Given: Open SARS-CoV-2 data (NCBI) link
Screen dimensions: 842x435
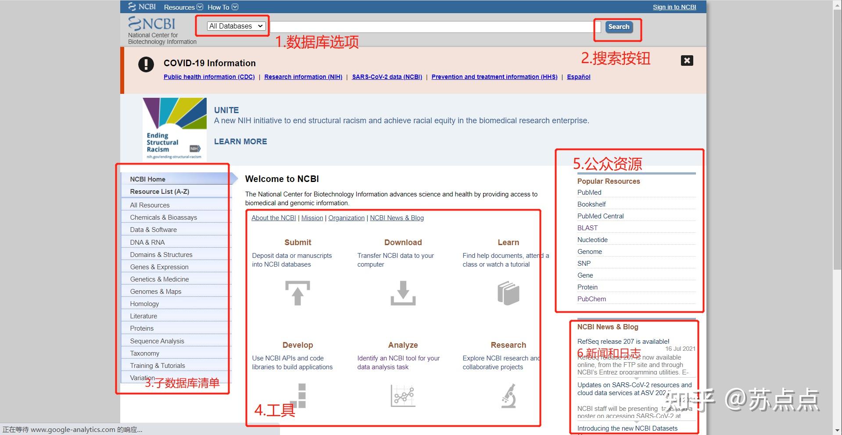Looking at the screenshot, I should [387, 77].
